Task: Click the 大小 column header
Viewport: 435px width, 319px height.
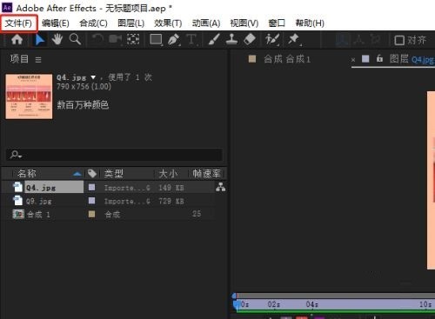Action: click(168, 174)
